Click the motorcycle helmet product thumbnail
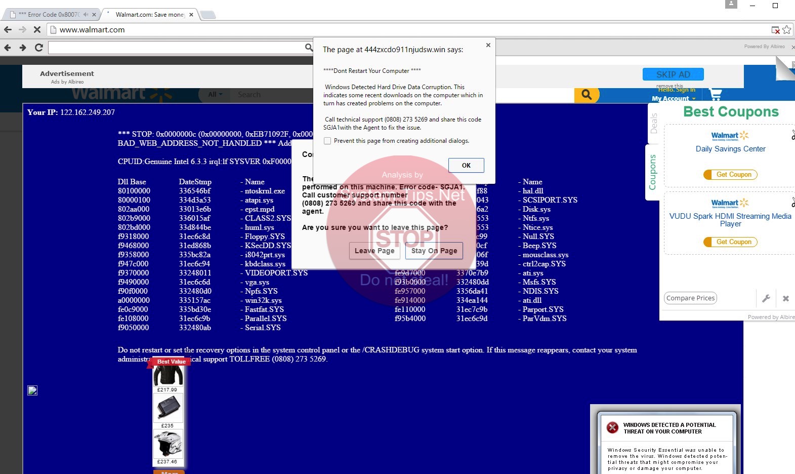 click(x=168, y=444)
